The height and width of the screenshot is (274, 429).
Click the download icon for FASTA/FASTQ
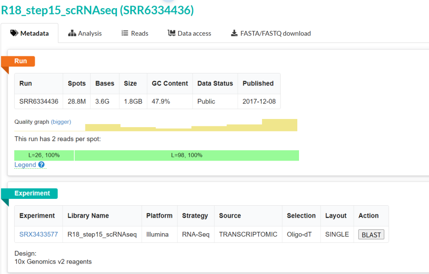click(234, 33)
